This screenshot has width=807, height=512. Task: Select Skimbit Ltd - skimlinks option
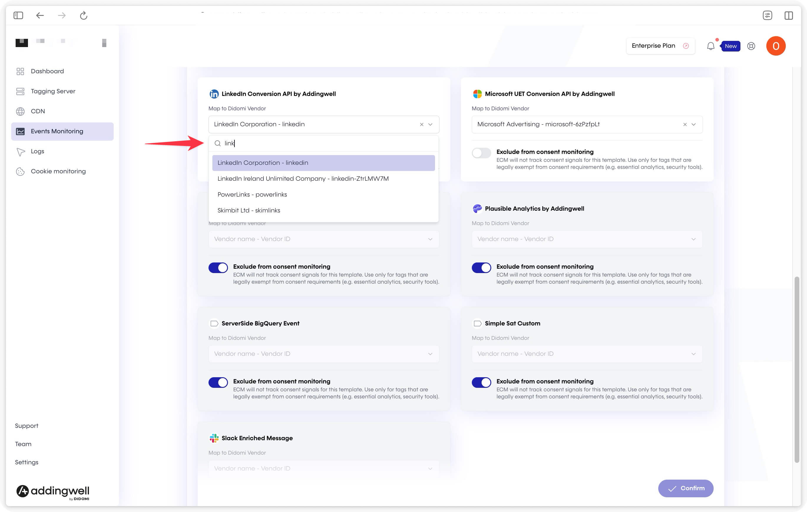click(323, 211)
